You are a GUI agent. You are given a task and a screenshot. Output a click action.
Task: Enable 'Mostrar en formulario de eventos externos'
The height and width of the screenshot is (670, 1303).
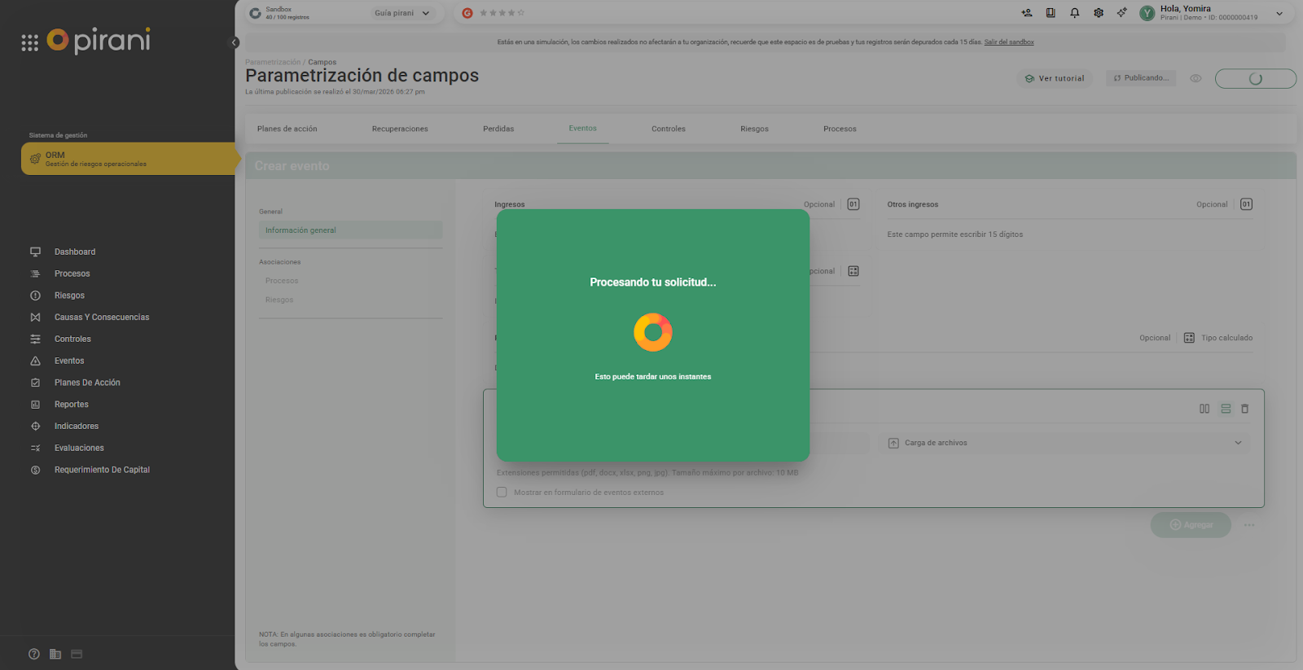pyautogui.click(x=502, y=493)
